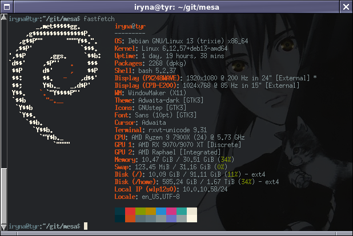Image resolution: width=353 pixels, height=236 pixels.
Task: Click the 'Local IP (wlp12s0)' label
Action: tap(146, 189)
